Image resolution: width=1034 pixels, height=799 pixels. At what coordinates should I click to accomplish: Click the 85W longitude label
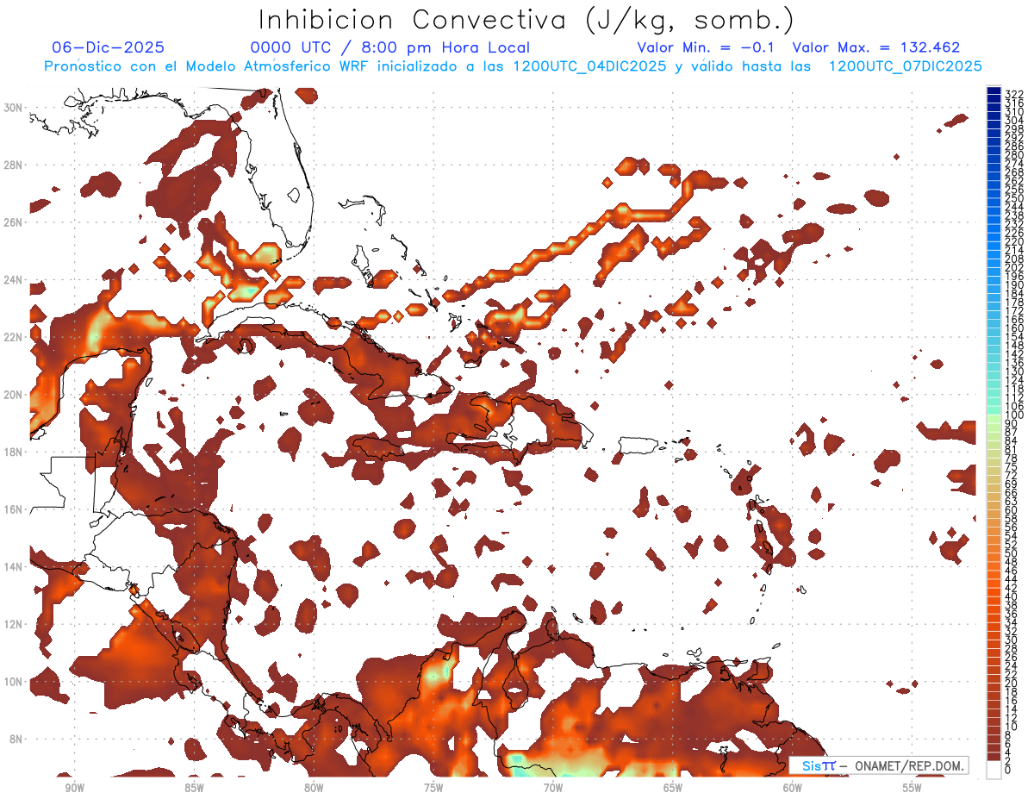[194, 788]
